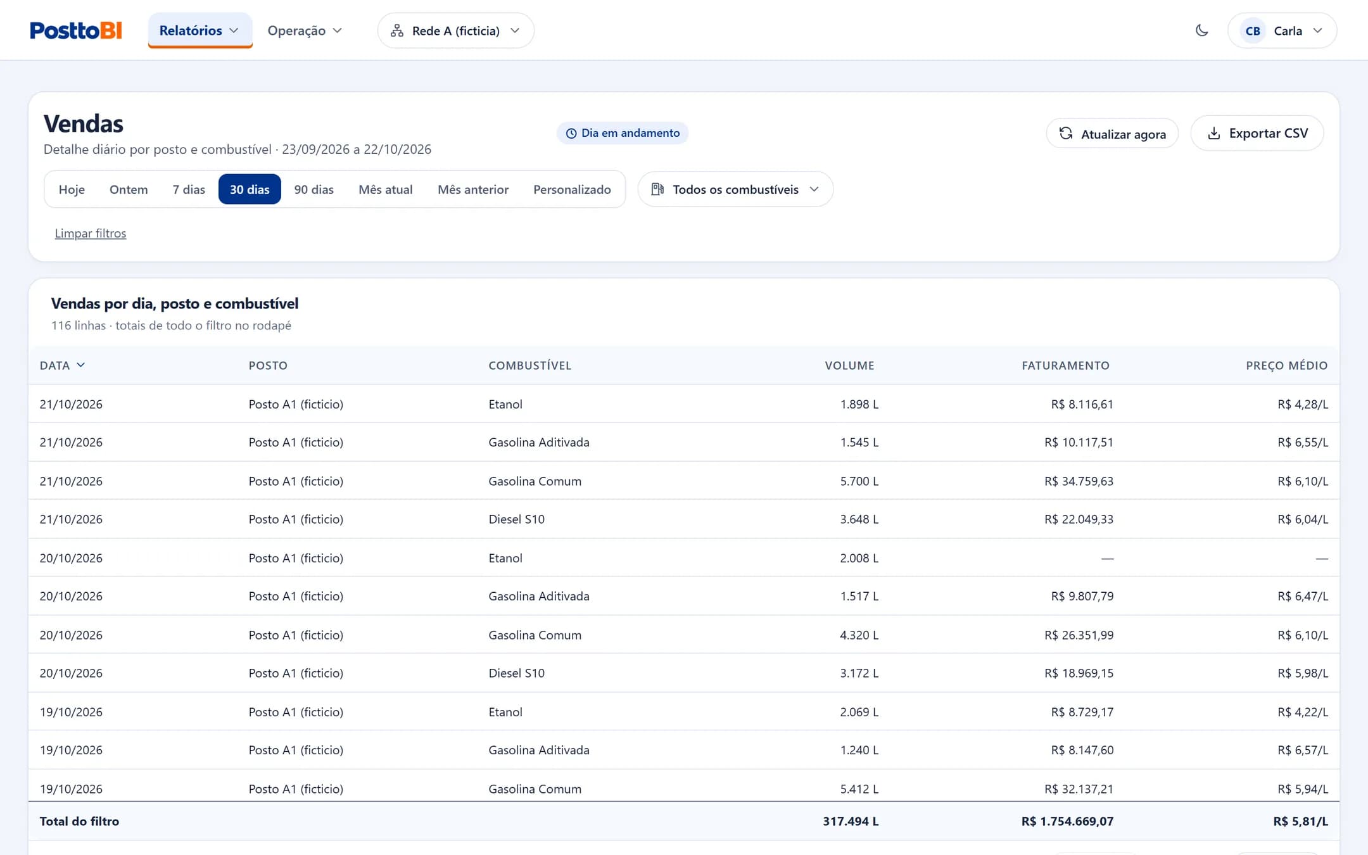Click the CB user avatar

1252,30
